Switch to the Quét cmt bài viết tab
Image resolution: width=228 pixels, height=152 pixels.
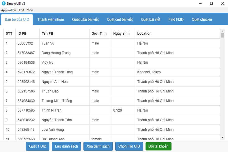pyautogui.click(x=120, y=19)
